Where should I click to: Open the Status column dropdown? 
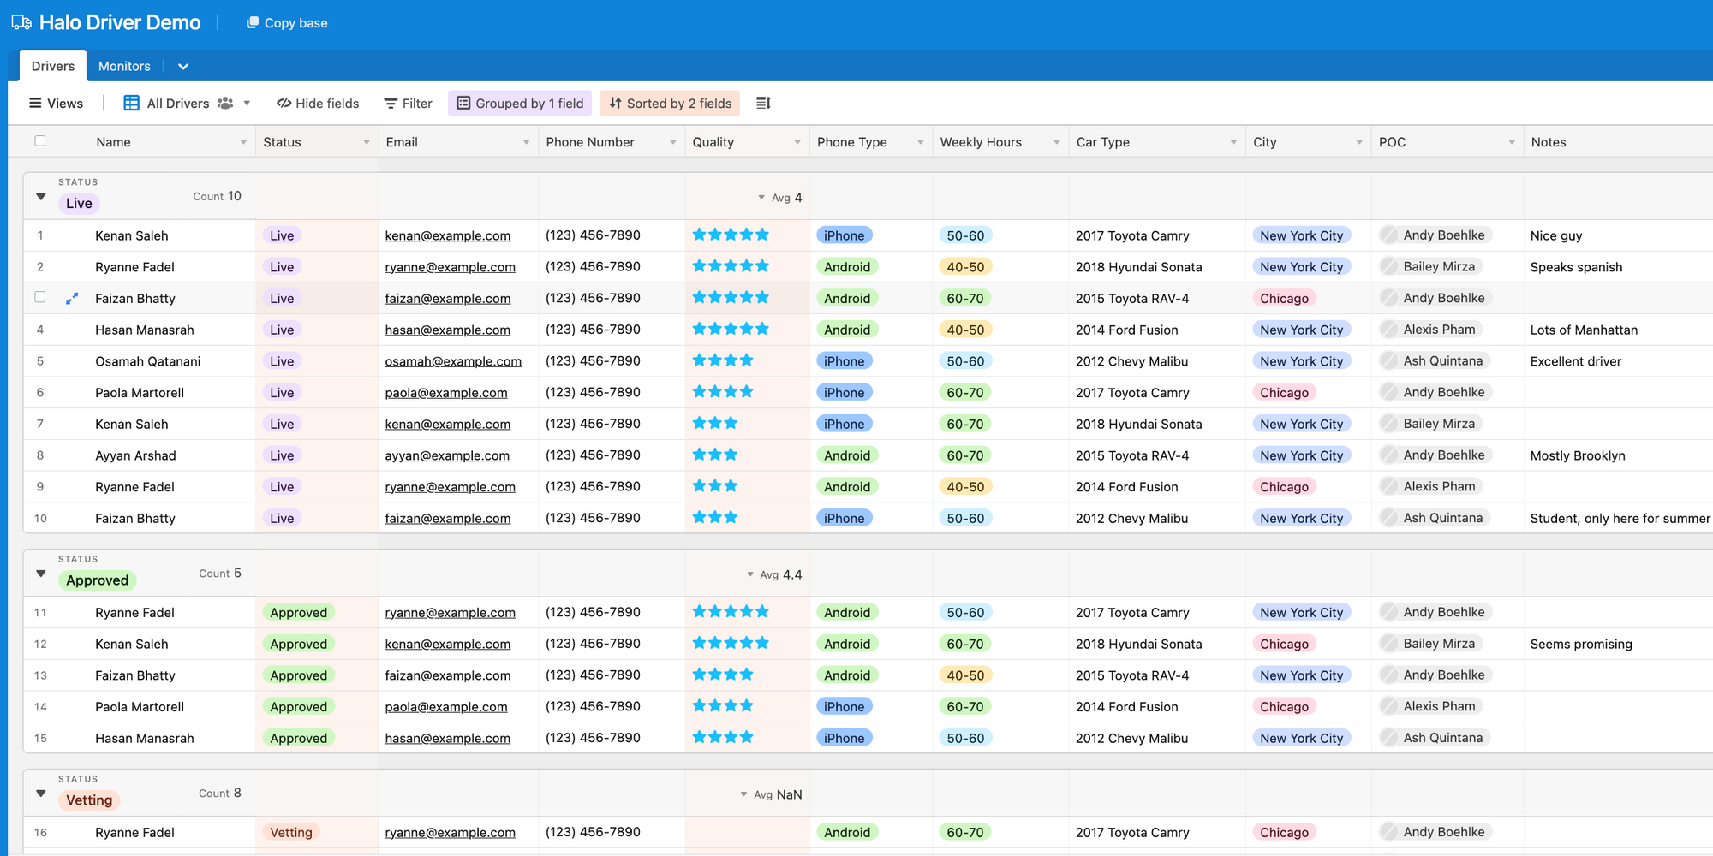pos(367,141)
